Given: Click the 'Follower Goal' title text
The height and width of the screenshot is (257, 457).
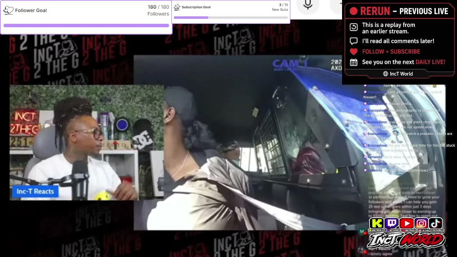Looking at the screenshot, I should click(x=31, y=10).
